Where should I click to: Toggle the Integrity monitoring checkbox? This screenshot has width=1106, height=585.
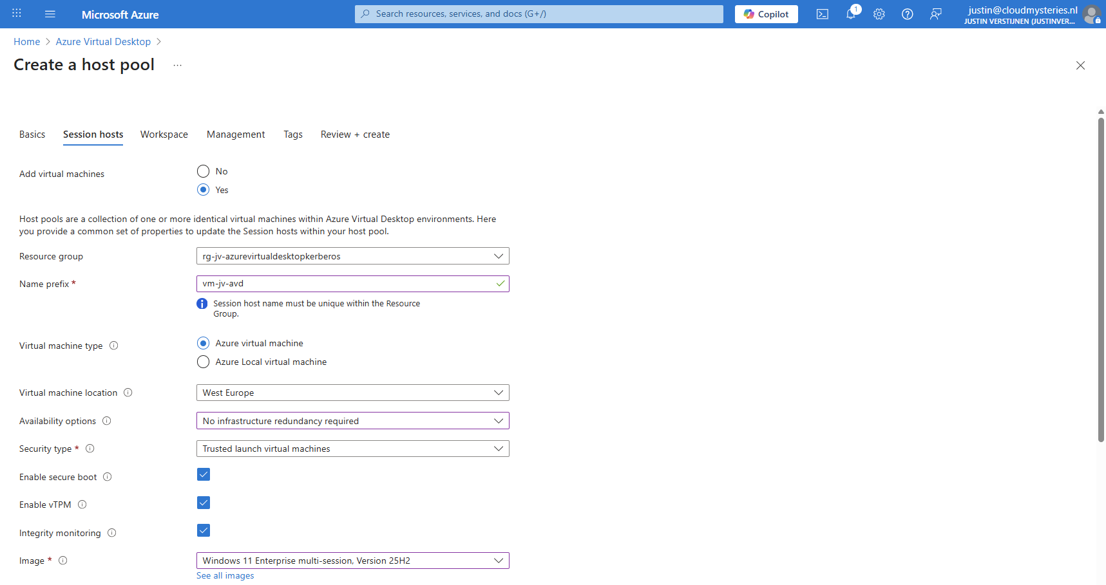click(204, 531)
